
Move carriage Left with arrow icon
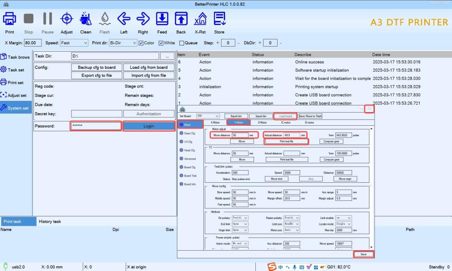124,19
